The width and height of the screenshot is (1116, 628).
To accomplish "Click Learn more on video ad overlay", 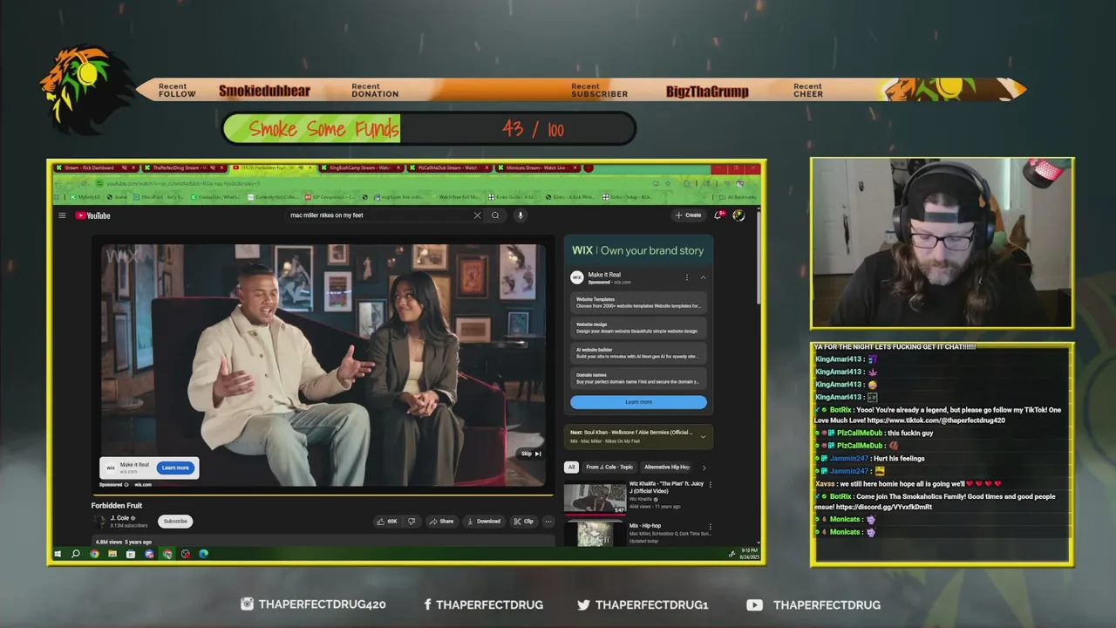I will pos(175,468).
